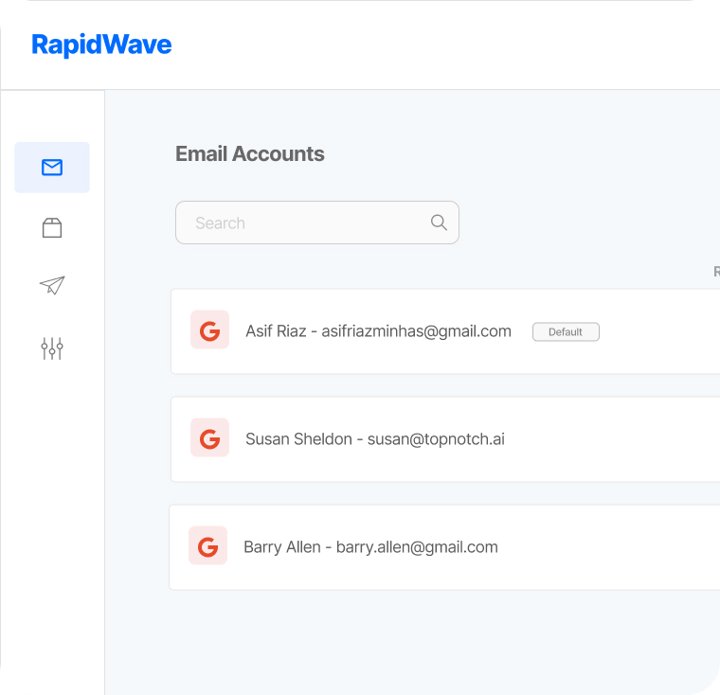Click the box package icon in sidebar

point(52,227)
